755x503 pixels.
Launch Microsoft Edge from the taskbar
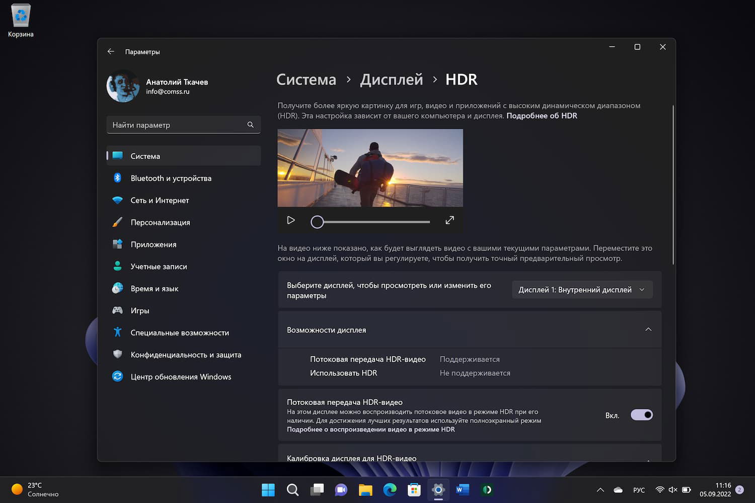click(390, 489)
